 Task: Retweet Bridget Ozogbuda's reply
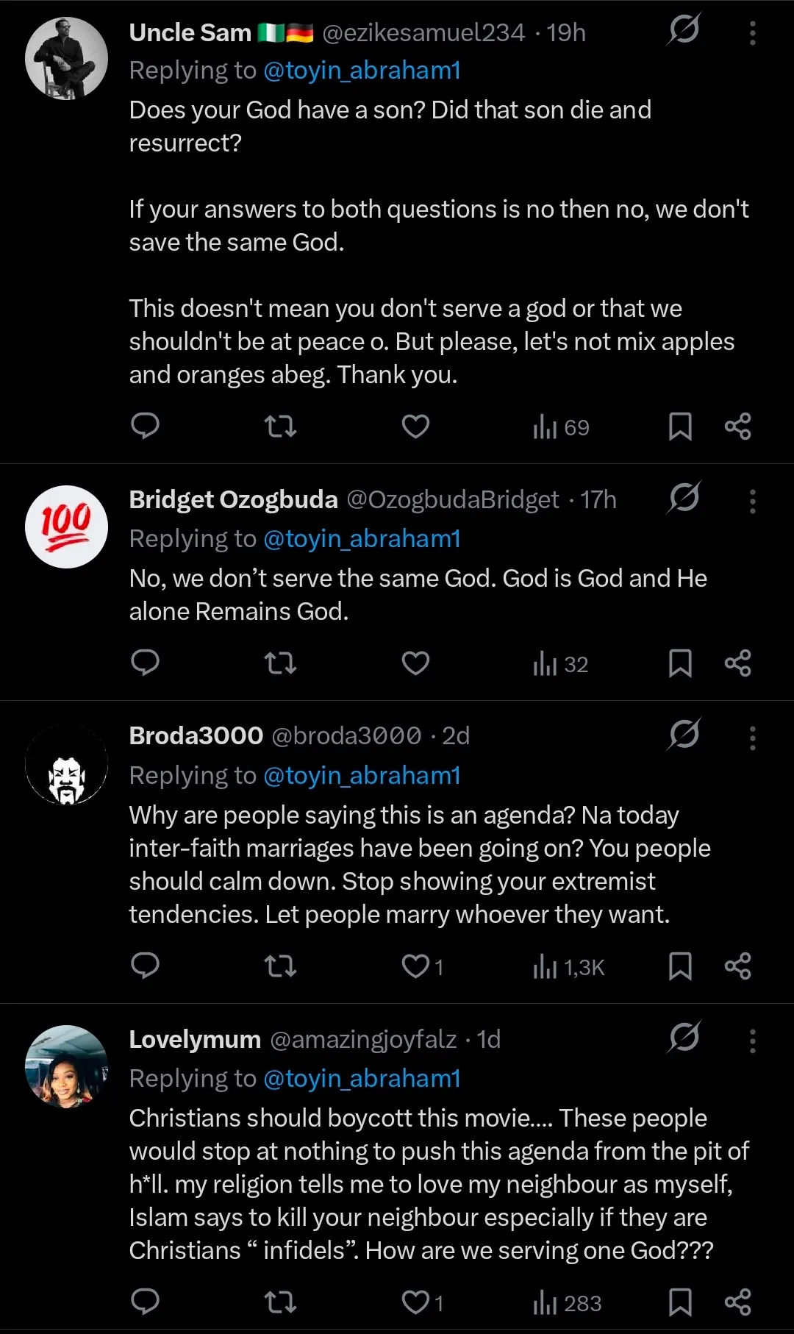[280, 663]
